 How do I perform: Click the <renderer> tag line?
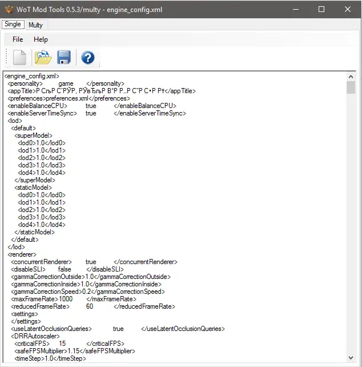click(22, 254)
